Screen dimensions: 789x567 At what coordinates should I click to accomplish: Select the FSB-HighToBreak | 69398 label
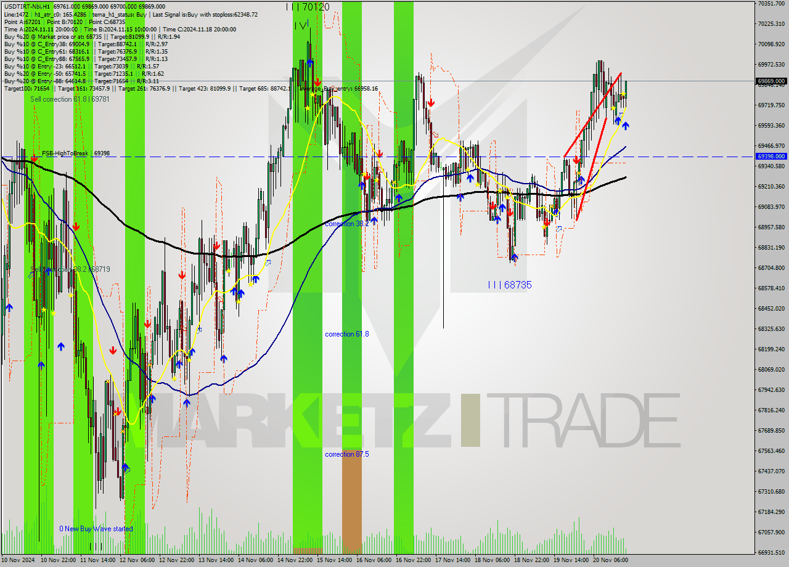pyautogui.click(x=76, y=153)
